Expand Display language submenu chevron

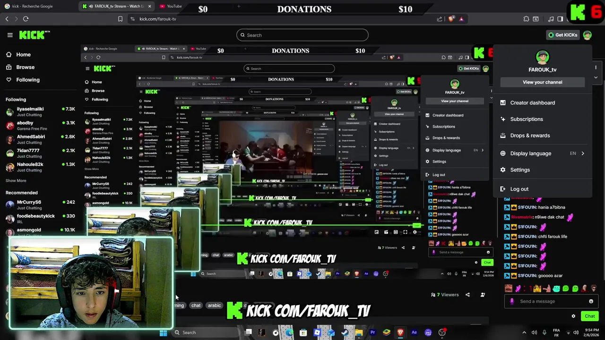click(x=583, y=153)
